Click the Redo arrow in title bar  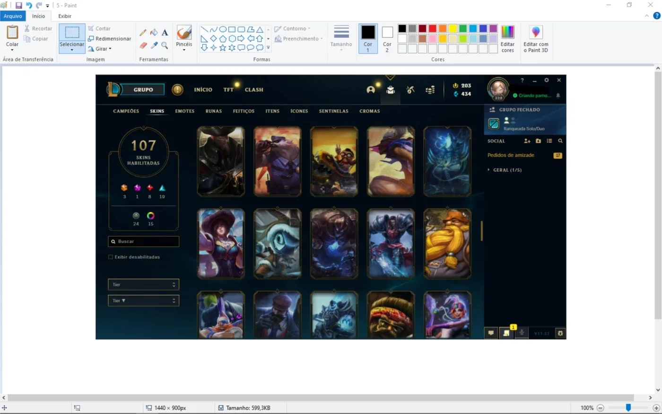point(39,5)
